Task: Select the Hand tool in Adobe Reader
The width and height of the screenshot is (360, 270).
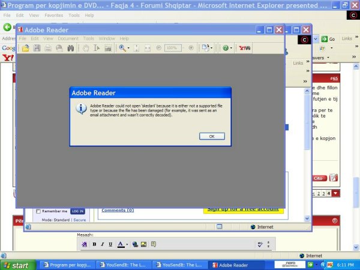Action: coord(86,48)
